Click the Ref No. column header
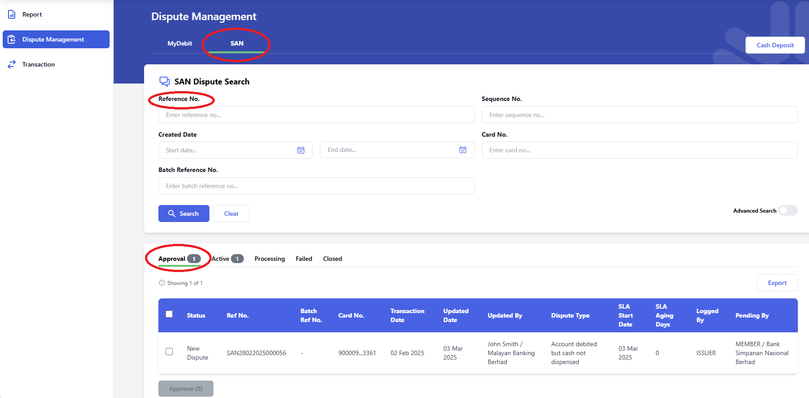 (238, 315)
